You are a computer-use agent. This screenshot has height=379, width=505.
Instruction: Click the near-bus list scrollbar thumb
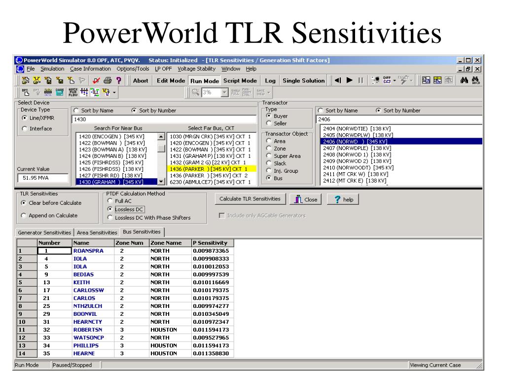pos(161,149)
